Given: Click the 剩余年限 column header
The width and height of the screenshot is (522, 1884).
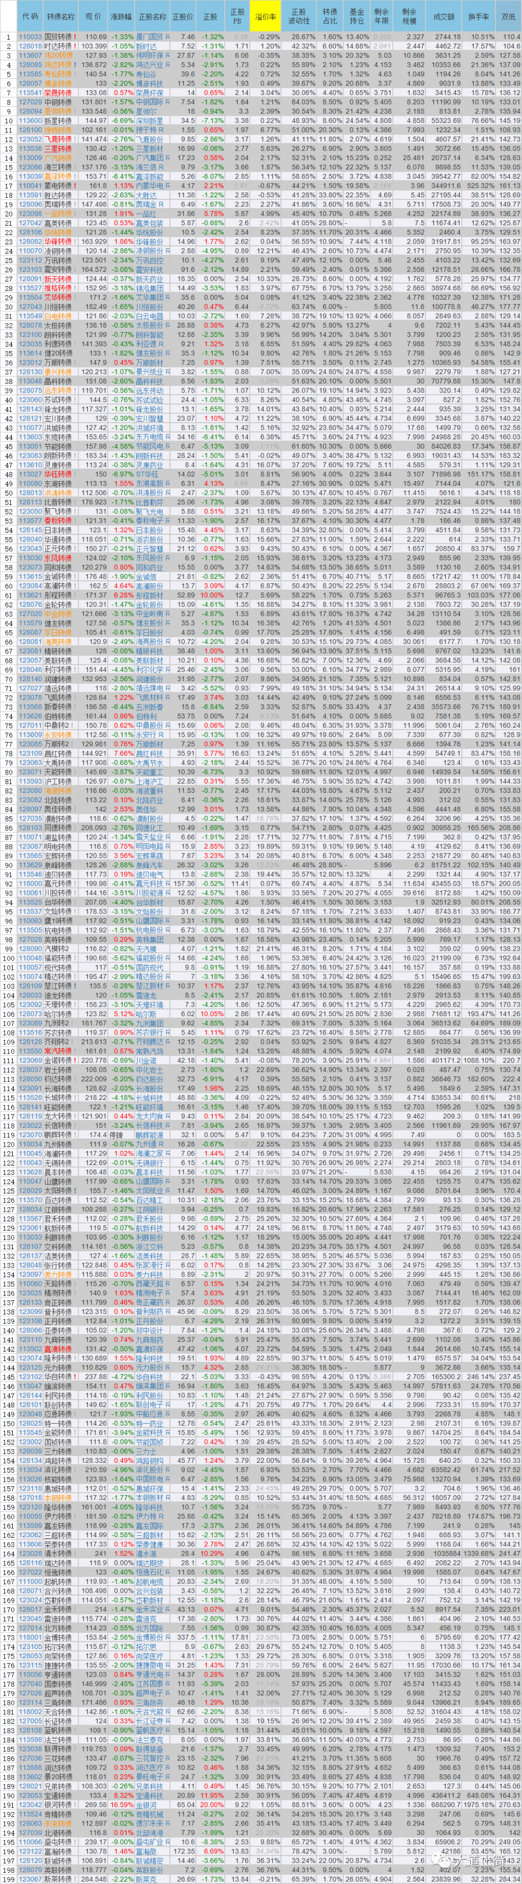Looking at the screenshot, I should (381, 16).
